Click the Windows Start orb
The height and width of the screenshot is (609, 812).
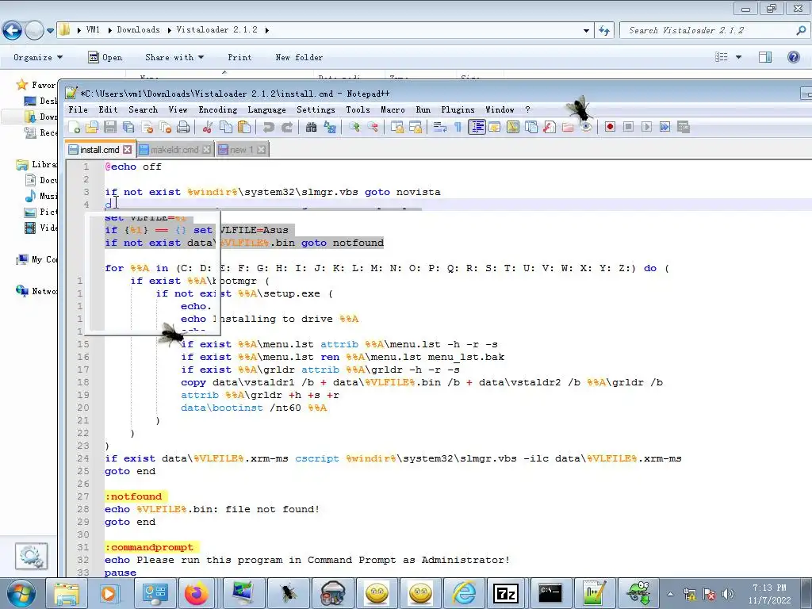[20, 593]
